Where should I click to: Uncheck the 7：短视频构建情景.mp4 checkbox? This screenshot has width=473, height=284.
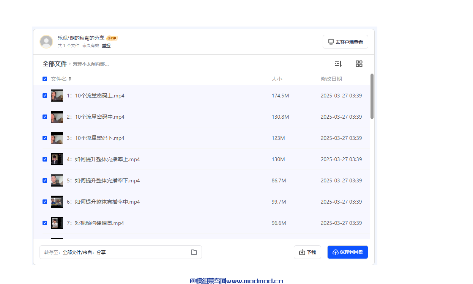pyautogui.click(x=45, y=223)
